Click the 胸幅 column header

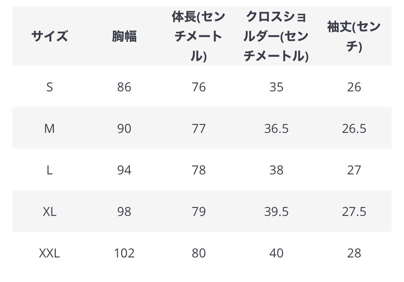tap(124, 36)
